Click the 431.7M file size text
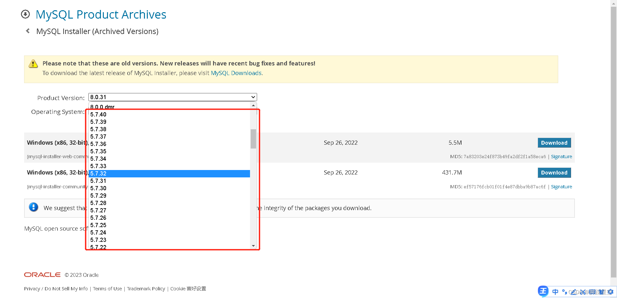This screenshot has width=617, height=298. [x=452, y=173]
